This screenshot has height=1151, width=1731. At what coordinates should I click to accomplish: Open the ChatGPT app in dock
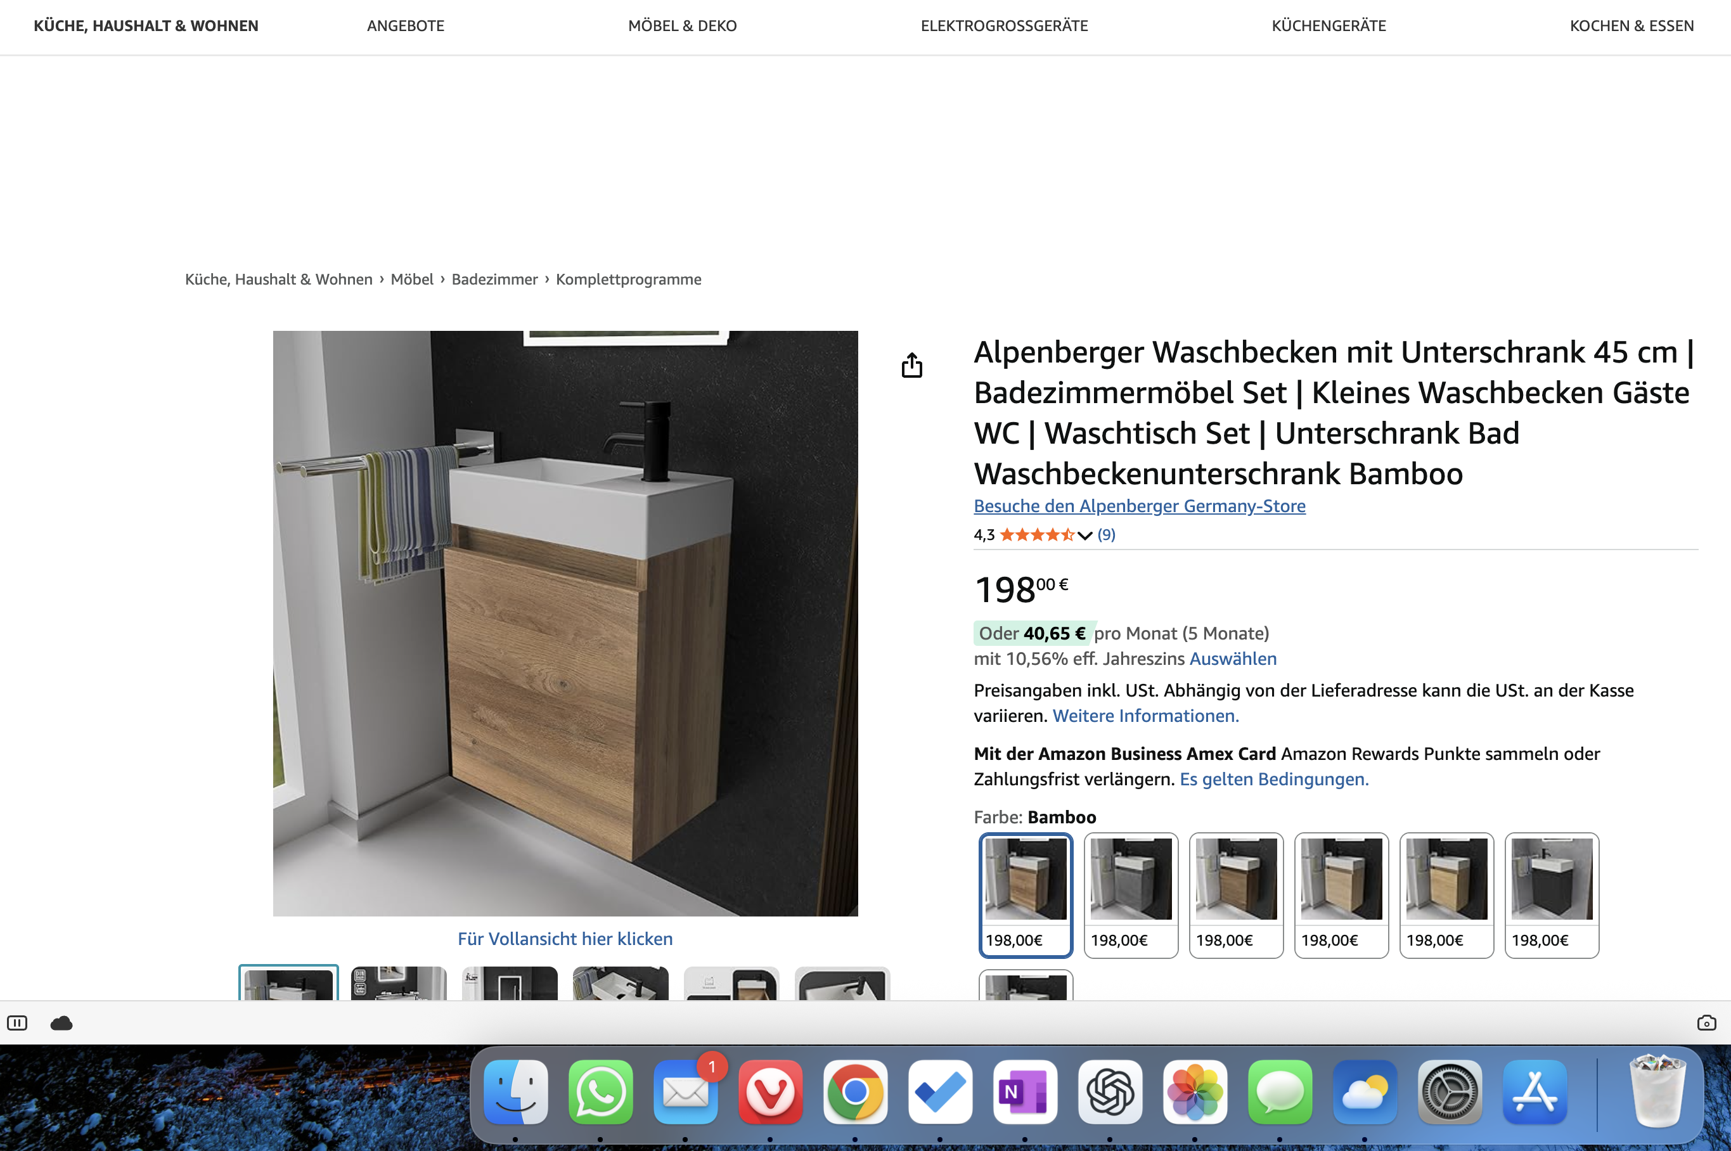[1110, 1091]
